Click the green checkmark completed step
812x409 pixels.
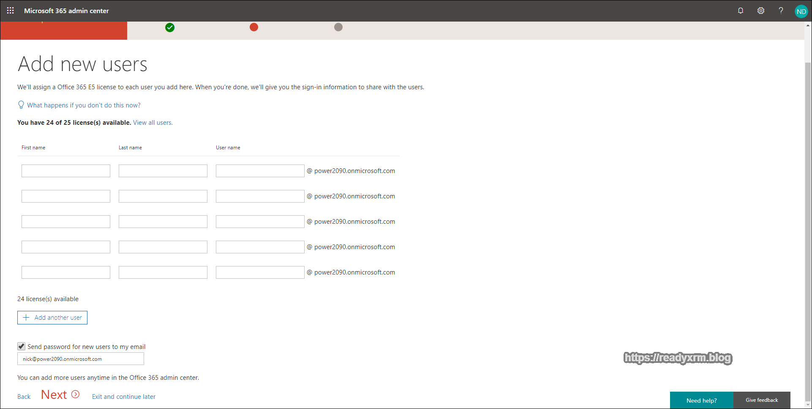point(170,27)
